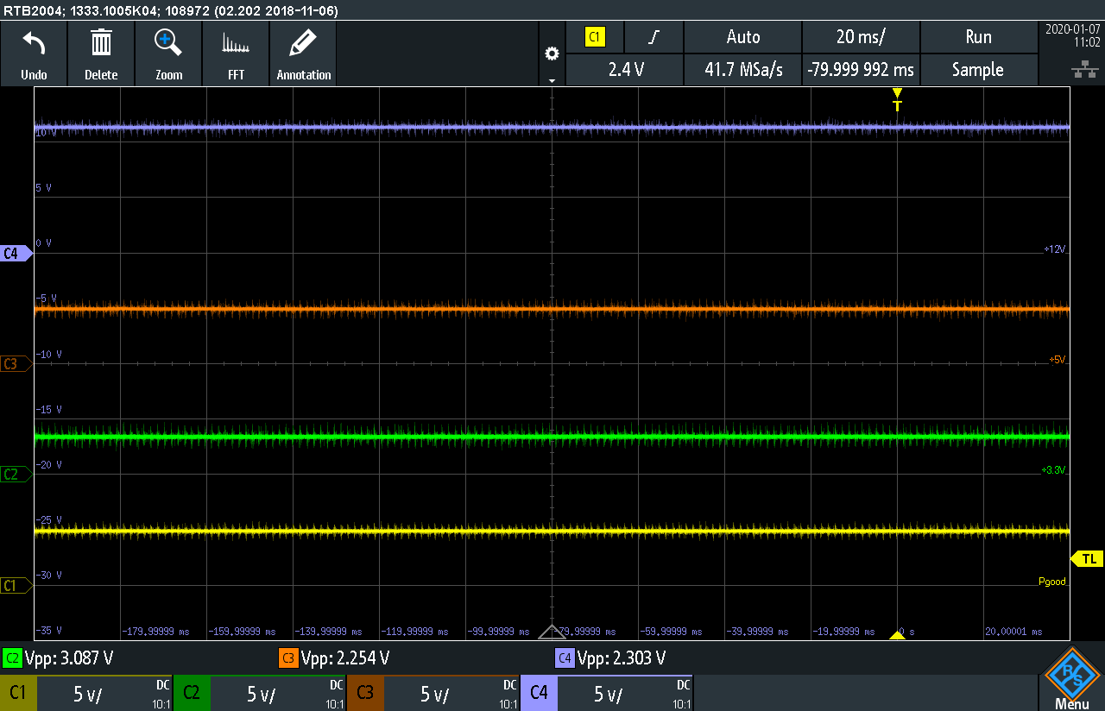Select the C4 channel ground marker
Screen dimensions: 1105x711
coord(16,253)
